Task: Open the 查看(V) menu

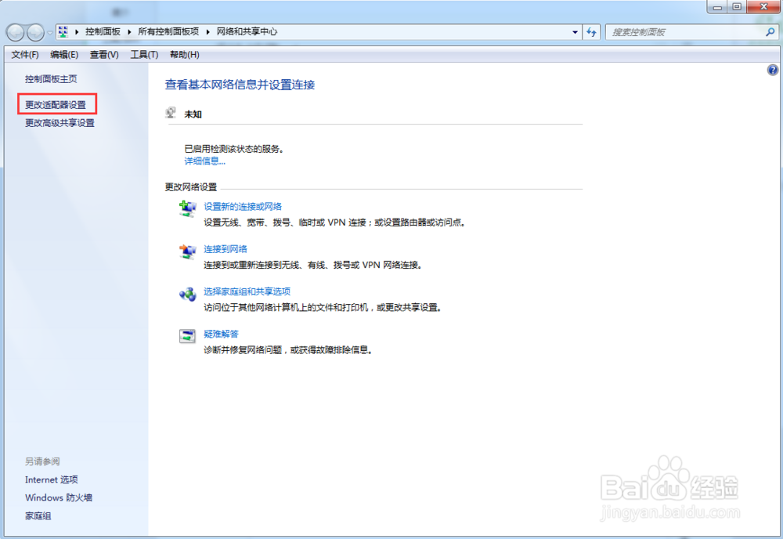Action: pyautogui.click(x=104, y=54)
